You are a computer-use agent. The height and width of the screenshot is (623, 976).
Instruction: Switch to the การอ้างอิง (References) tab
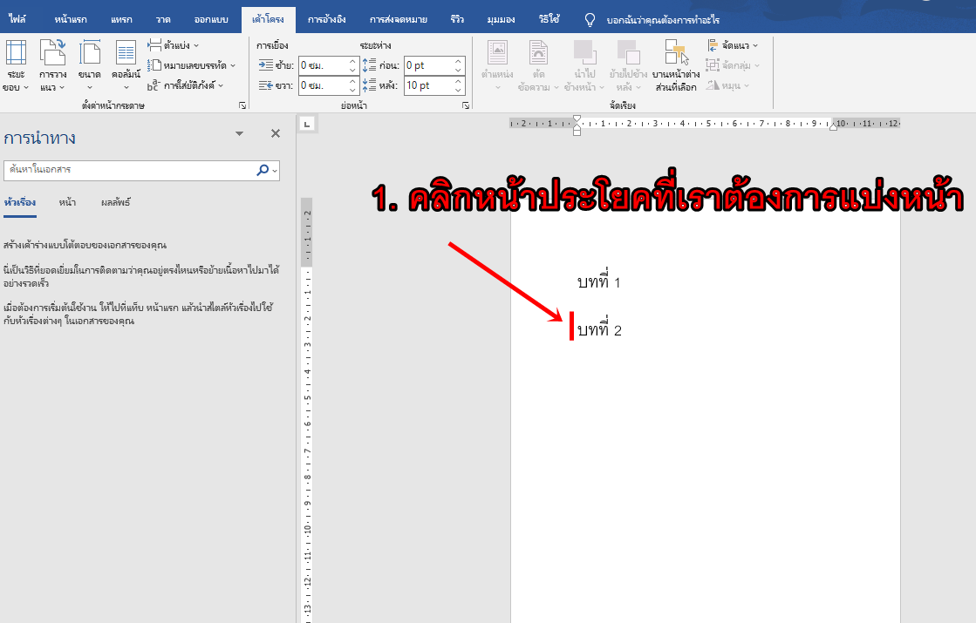pos(326,19)
